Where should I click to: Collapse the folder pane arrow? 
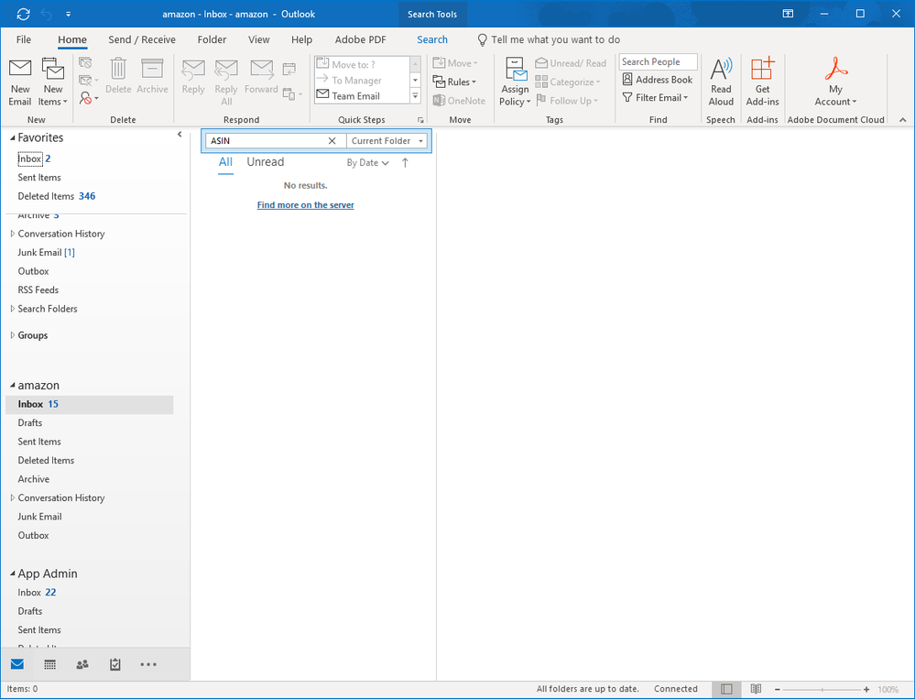coord(180,135)
